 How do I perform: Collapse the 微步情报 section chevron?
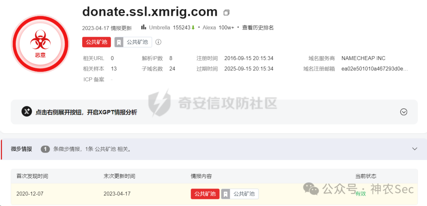414,149
